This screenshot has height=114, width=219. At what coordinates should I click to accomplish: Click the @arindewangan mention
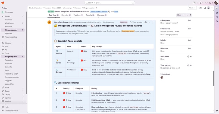coord(128,31)
